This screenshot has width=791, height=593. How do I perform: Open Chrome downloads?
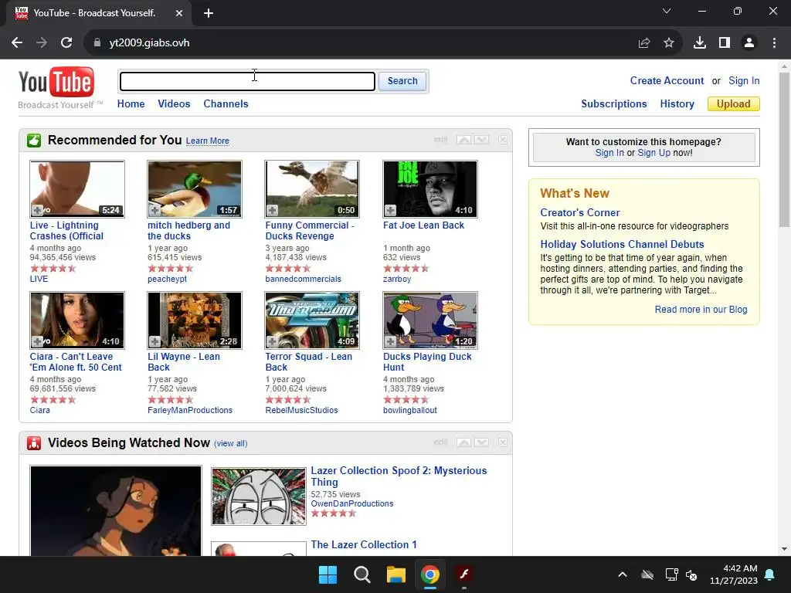click(x=700, y=43)
